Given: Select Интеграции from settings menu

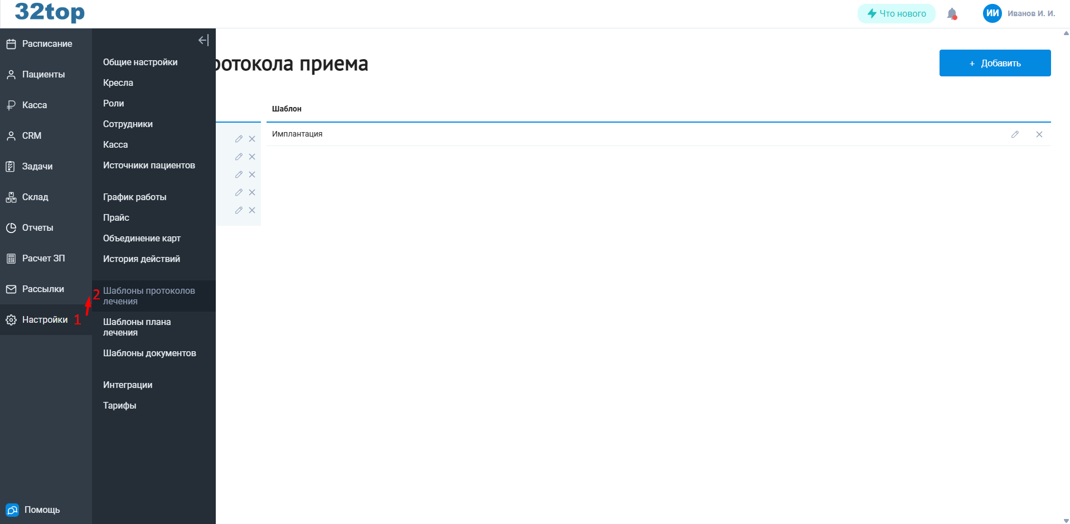Looking at the screenshot, I should (x=128, y=385).
